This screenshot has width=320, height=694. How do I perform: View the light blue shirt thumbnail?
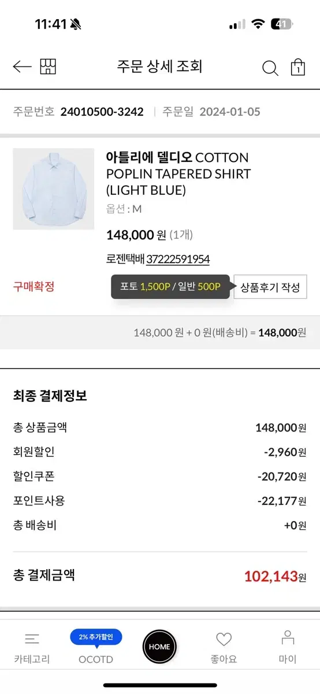54,189
